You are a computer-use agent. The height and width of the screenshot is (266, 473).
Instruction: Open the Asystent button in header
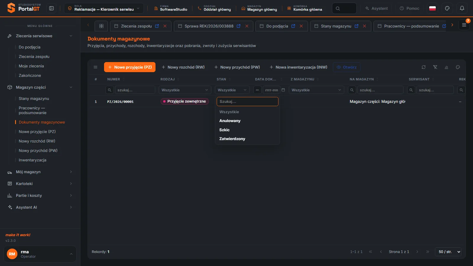[376, 8]
